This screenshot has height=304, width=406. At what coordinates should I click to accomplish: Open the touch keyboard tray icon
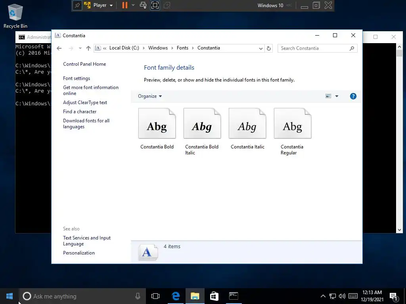[353, 296]
